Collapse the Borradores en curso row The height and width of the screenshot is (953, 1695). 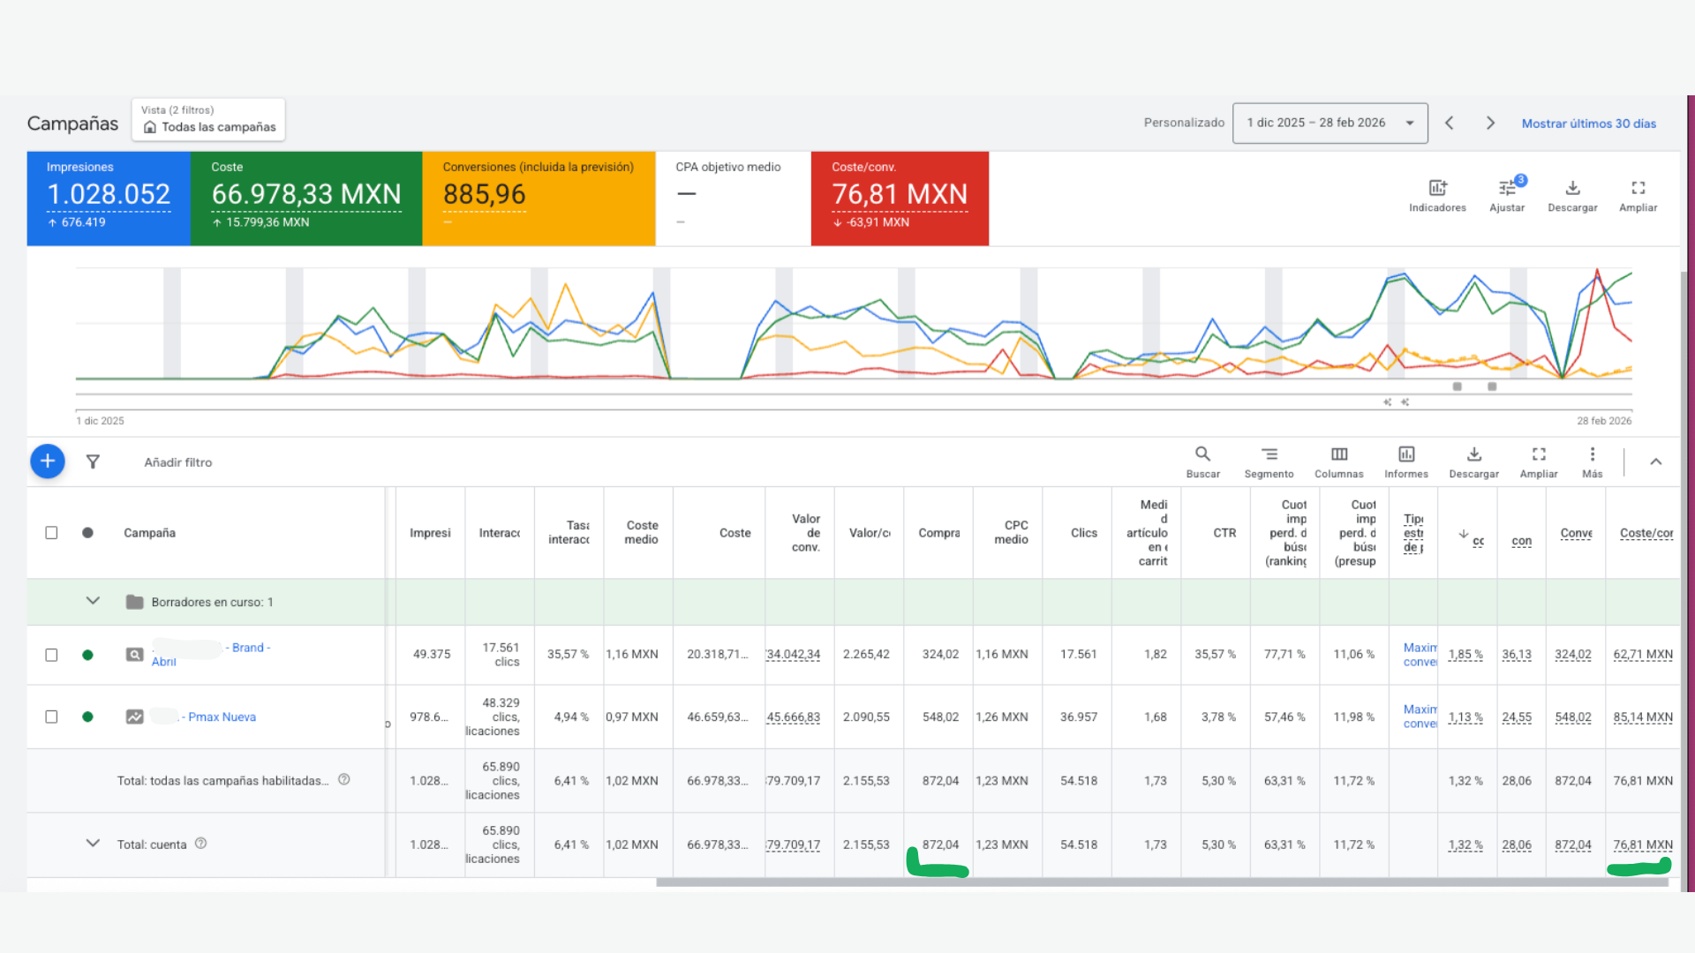[93, 601]
